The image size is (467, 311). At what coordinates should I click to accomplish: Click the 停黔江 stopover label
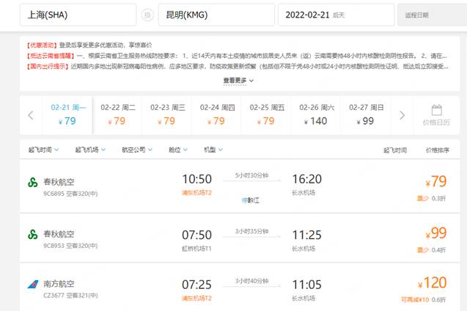point(251,200)
